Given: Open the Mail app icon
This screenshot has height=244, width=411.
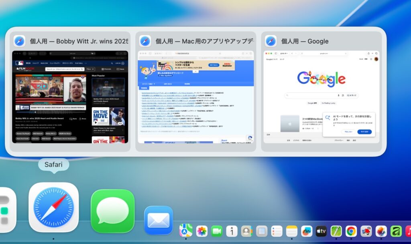Looking at the screenshot, I should coord(159,220).
